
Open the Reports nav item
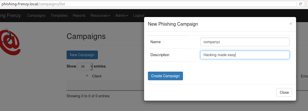79,15
